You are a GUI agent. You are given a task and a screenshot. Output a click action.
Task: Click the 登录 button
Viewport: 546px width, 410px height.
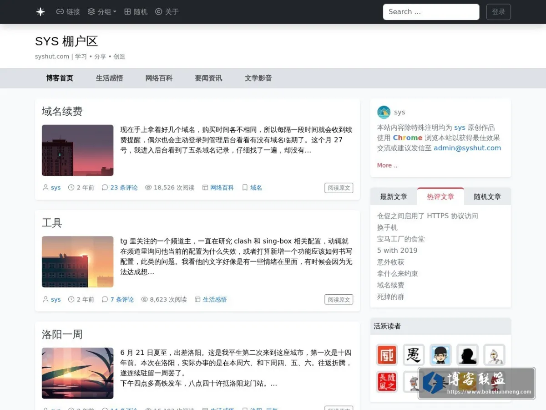pyautogui.click(x=499, y=12)
